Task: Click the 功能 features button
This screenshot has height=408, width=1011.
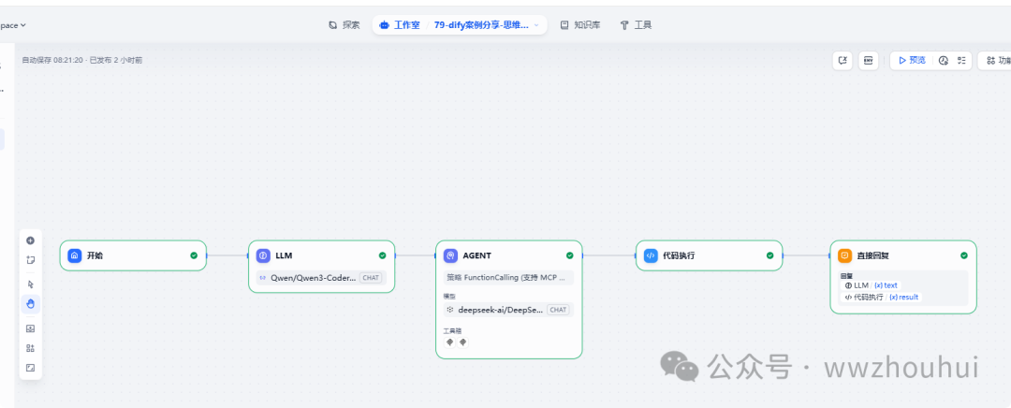Action: pyautogui.click(x=998, y=61)
